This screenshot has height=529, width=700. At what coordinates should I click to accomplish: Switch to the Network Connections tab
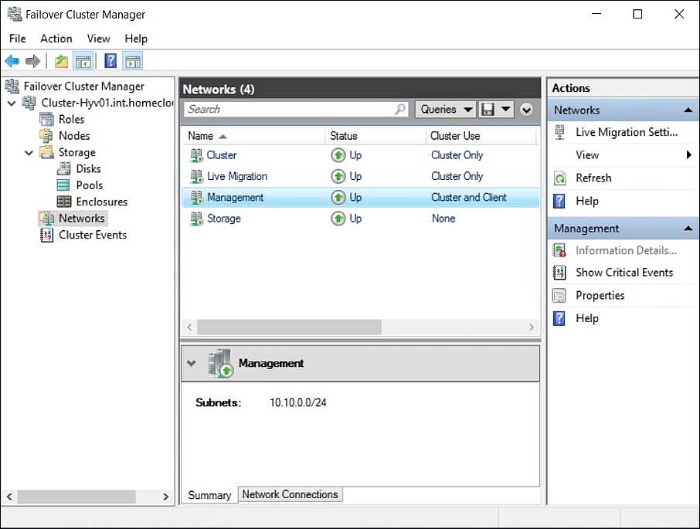click(x=290, y=494)
